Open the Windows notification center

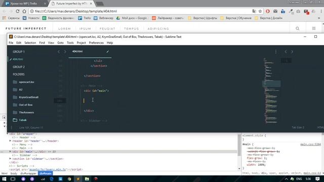point(317,179)
